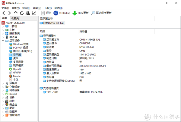181x122 pixels.
Task: Switch to the 菜单 tab
Action: tap(5, 18)
